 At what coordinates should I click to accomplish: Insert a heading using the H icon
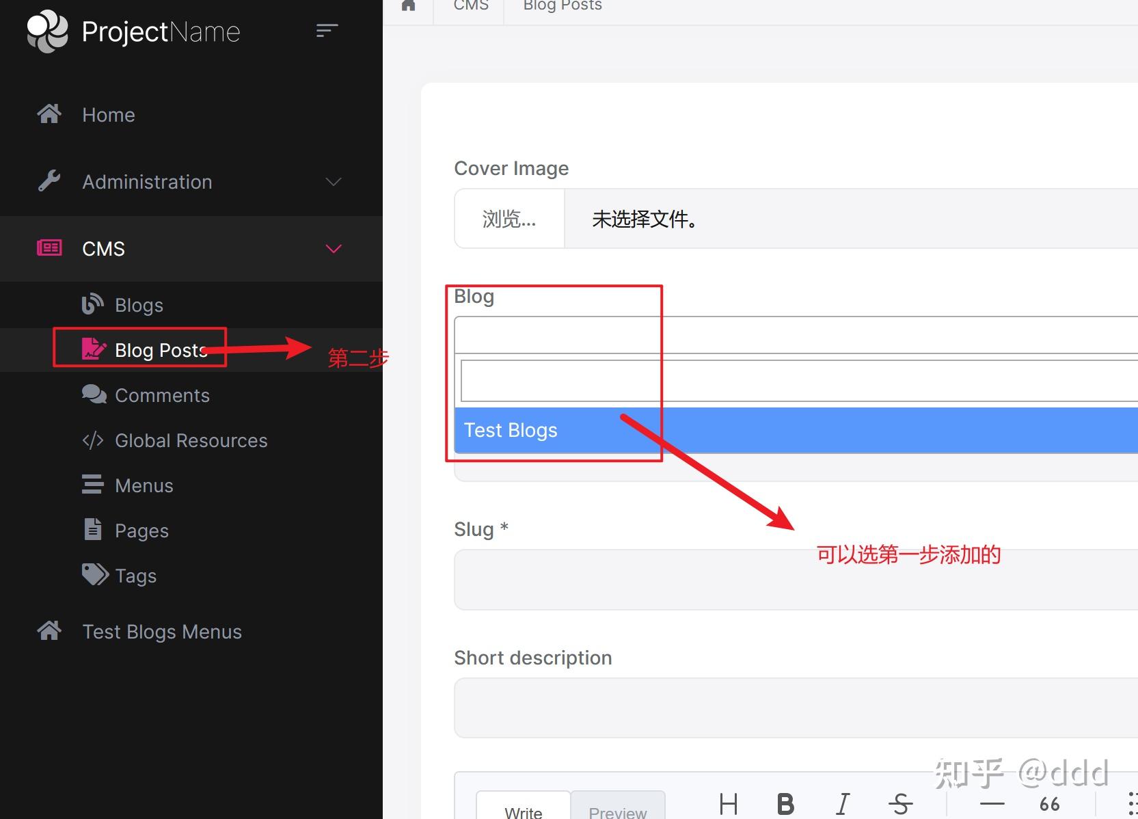tap(728, 804)
